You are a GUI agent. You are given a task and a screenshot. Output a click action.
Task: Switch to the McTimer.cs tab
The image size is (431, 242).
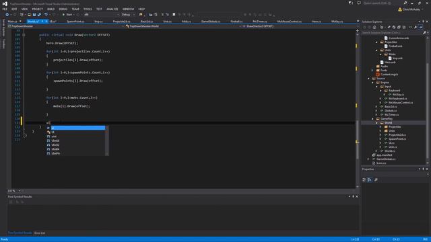(260, 22)
